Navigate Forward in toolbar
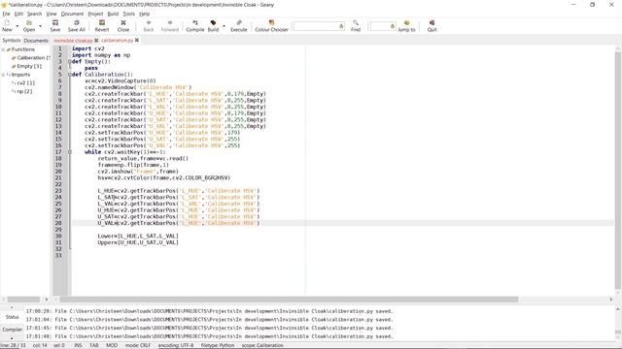This screenshot has width=622, height=349. 170,26
